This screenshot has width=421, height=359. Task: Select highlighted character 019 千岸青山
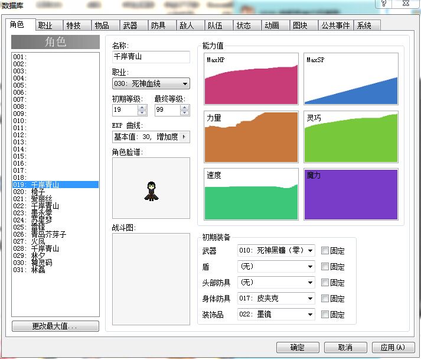click(56, 185)
